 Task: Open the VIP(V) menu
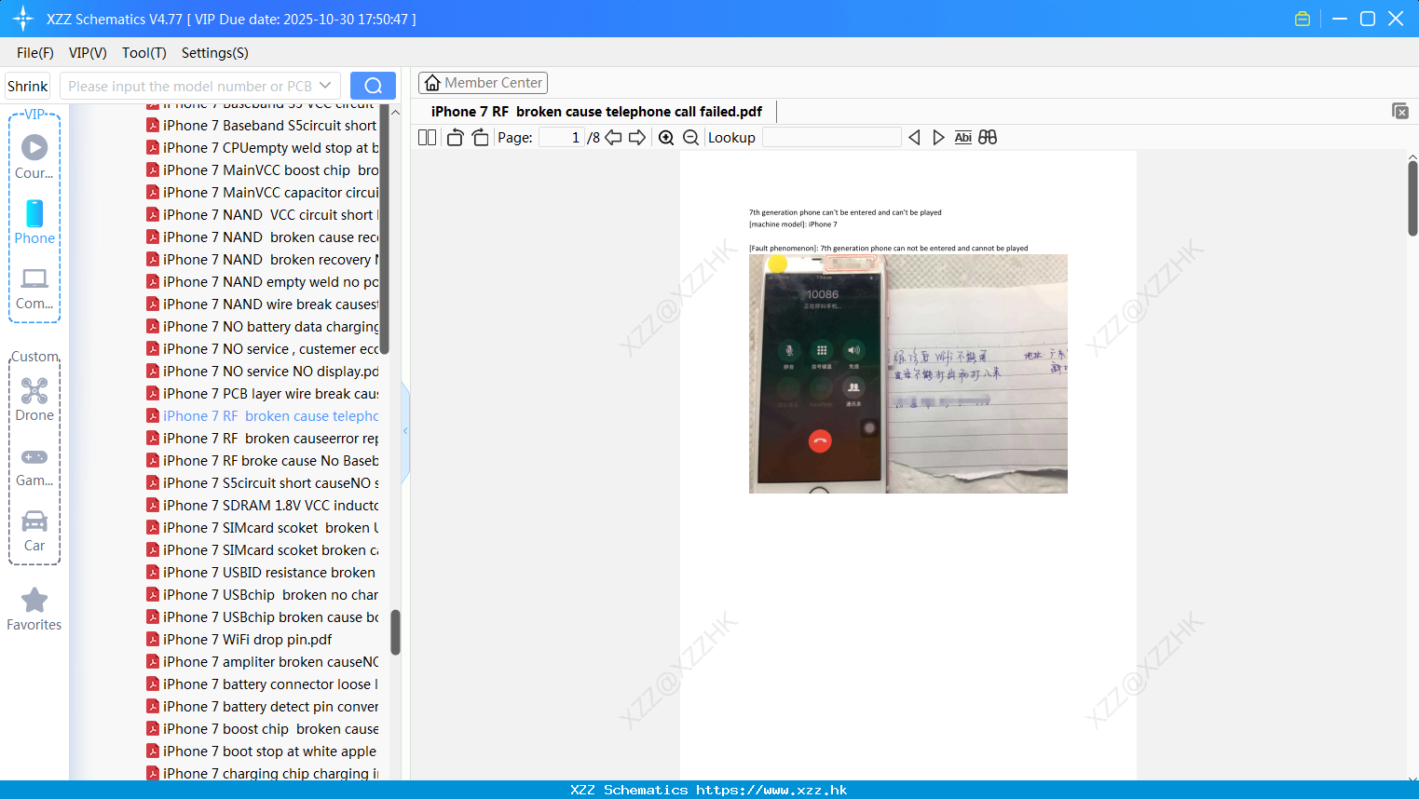88,53
